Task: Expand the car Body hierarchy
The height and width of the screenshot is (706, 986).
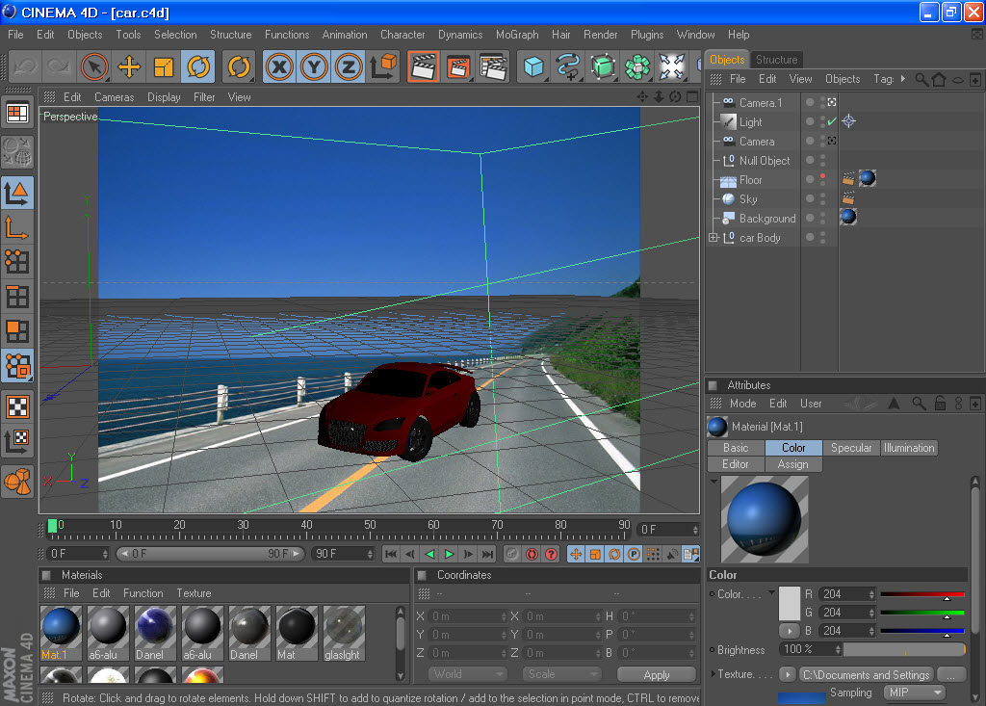Action: click(x=714, y=238)
